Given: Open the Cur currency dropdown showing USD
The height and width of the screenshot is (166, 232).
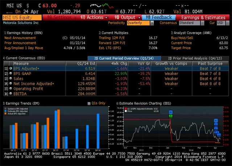Looking at the screenshot, I should click(221, 23).
